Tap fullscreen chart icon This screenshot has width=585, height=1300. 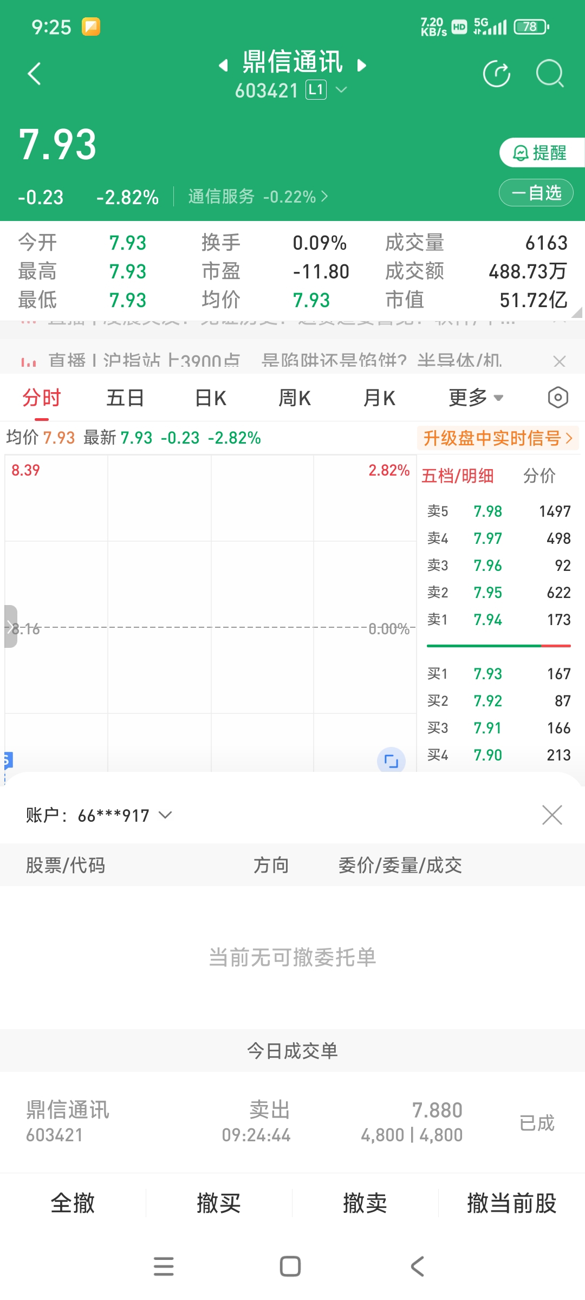point(391,760)
